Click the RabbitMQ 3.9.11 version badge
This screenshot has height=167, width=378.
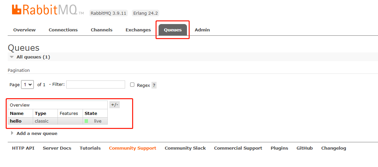coord(108,13)
